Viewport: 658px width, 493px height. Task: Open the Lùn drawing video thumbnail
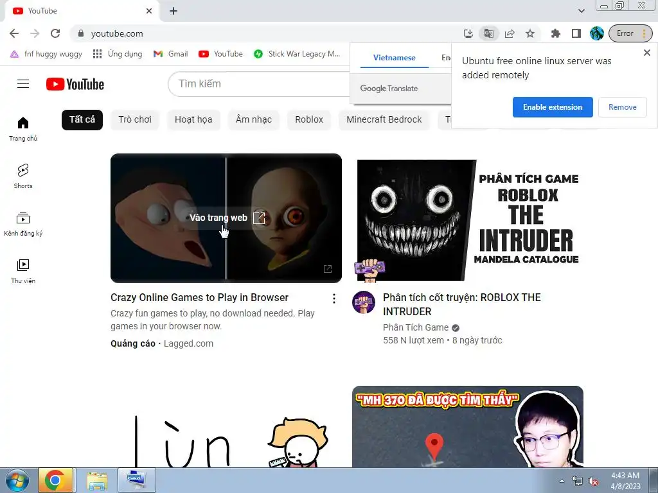click(226, 427)
